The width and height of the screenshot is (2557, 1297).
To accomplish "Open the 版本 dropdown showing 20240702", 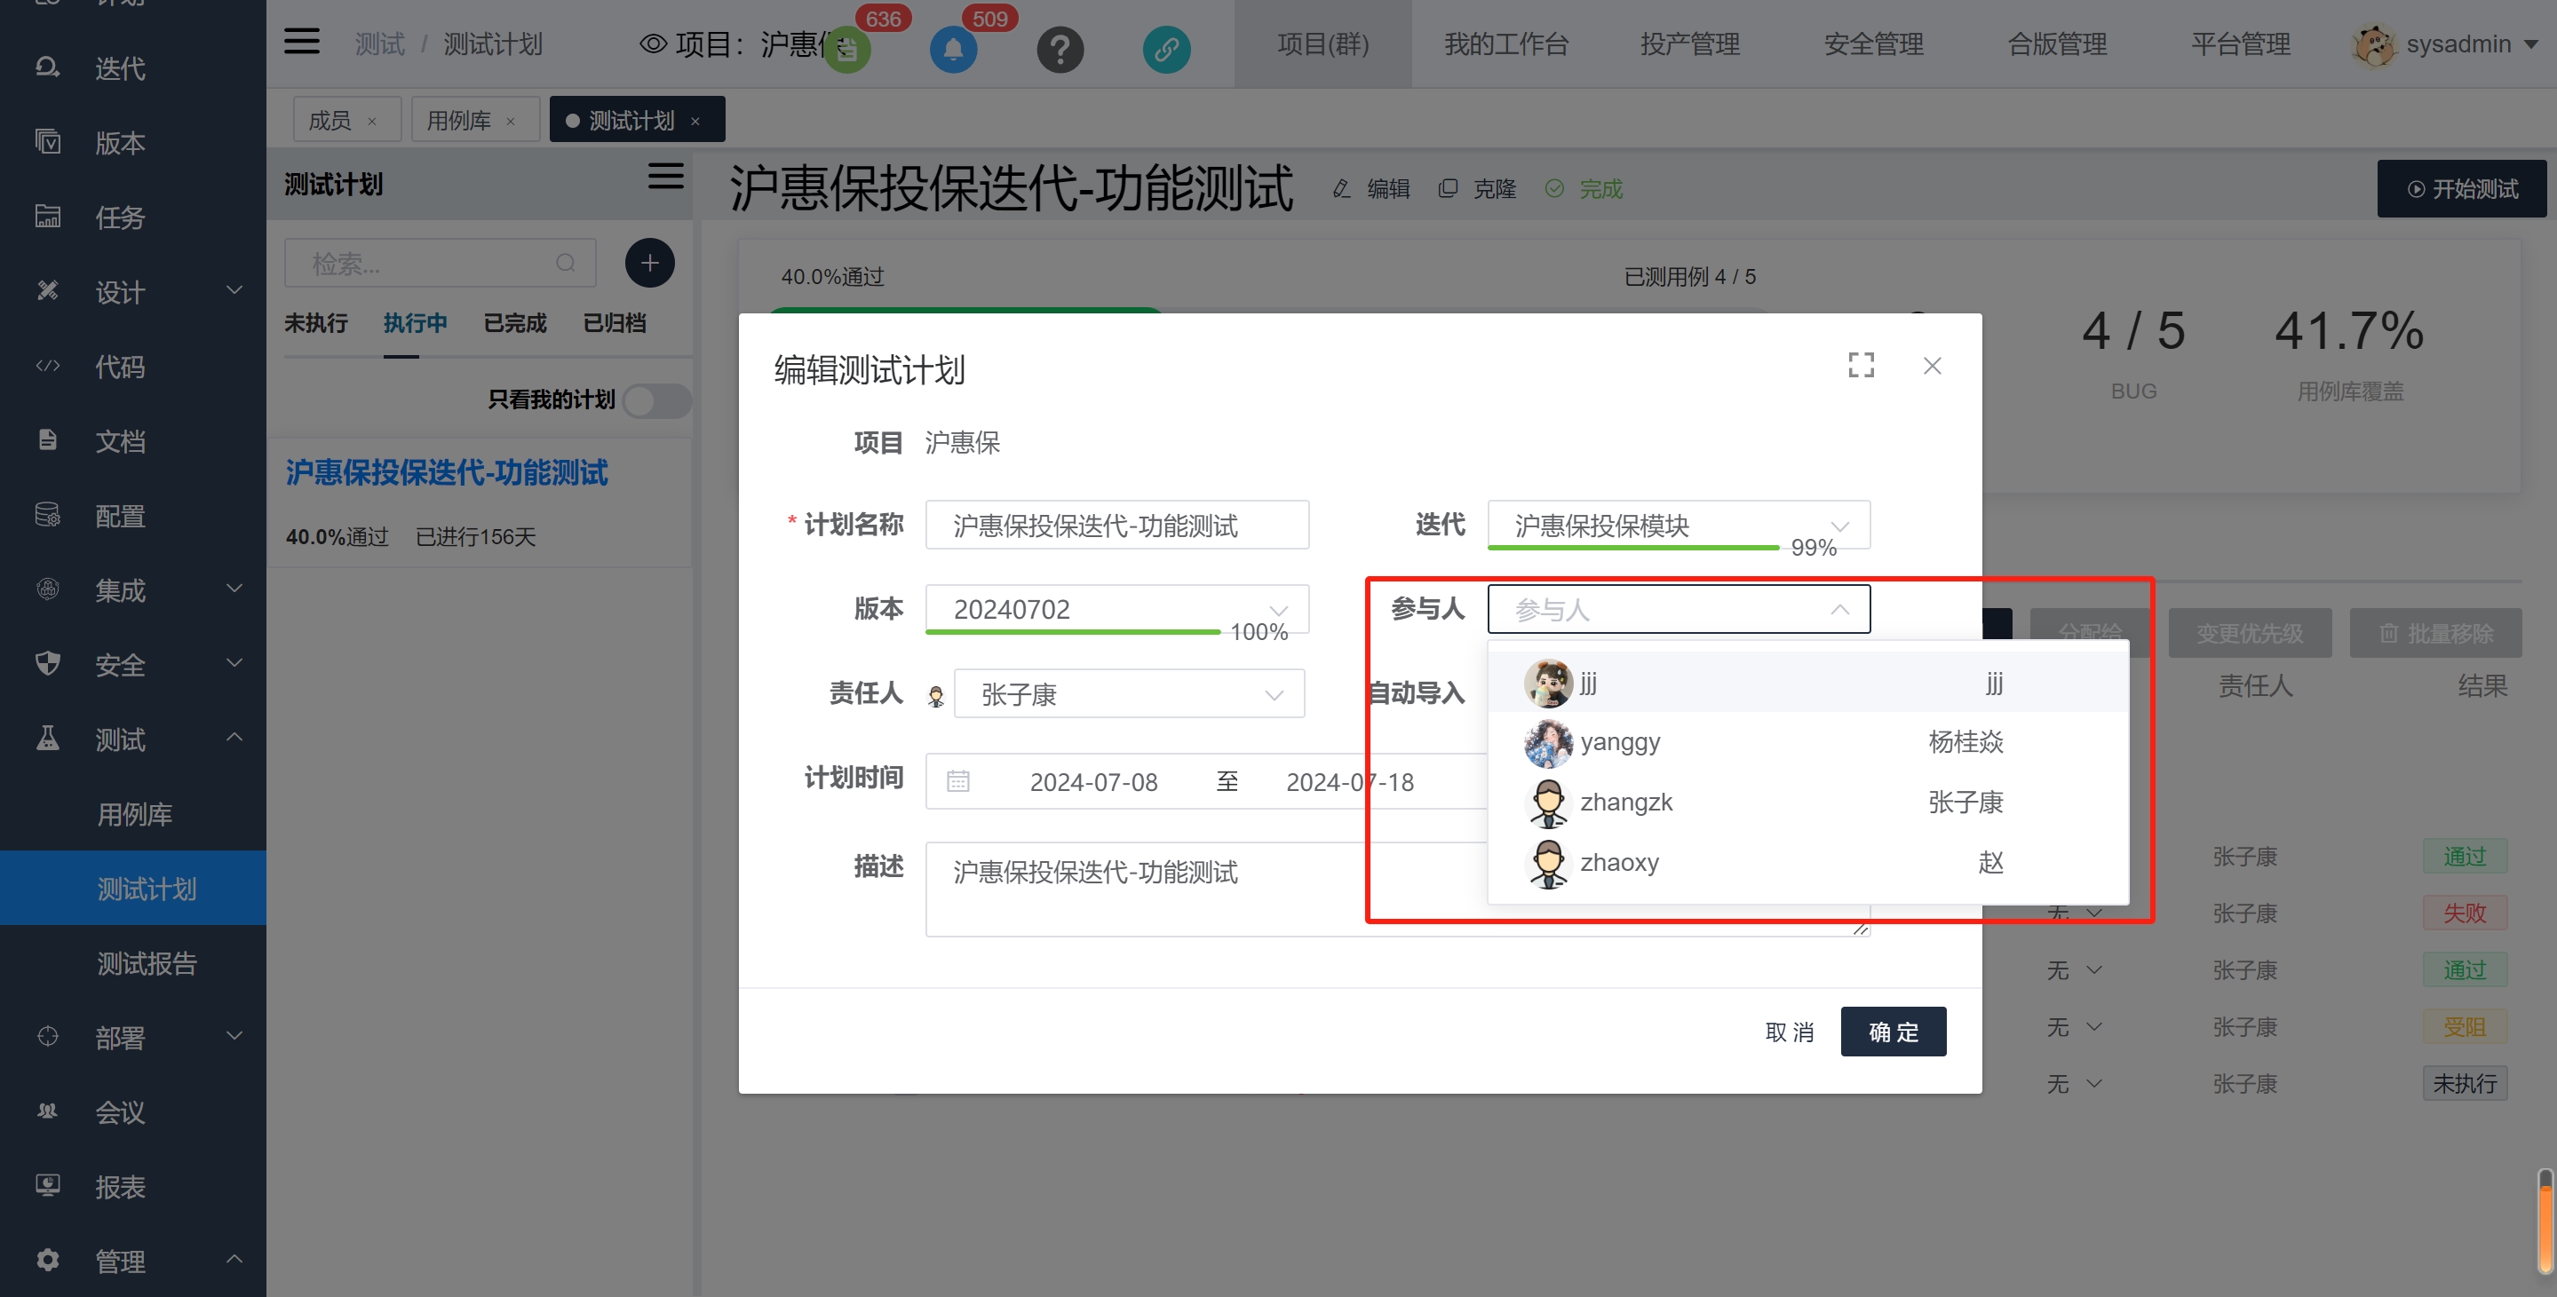I will coord(1116,608).
